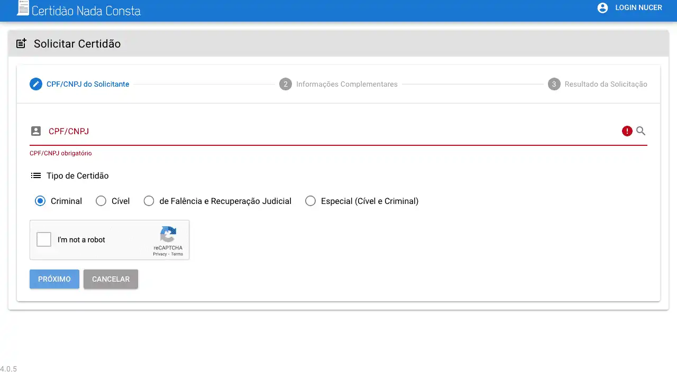Go to step 2 Informações Complementares
Screen dimensions: 677x372
(x=338, y=84)
